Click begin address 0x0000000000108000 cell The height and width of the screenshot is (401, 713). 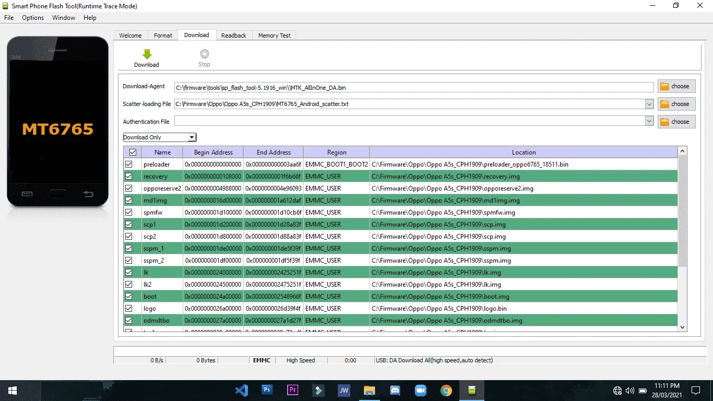click(x=213, y=176)
